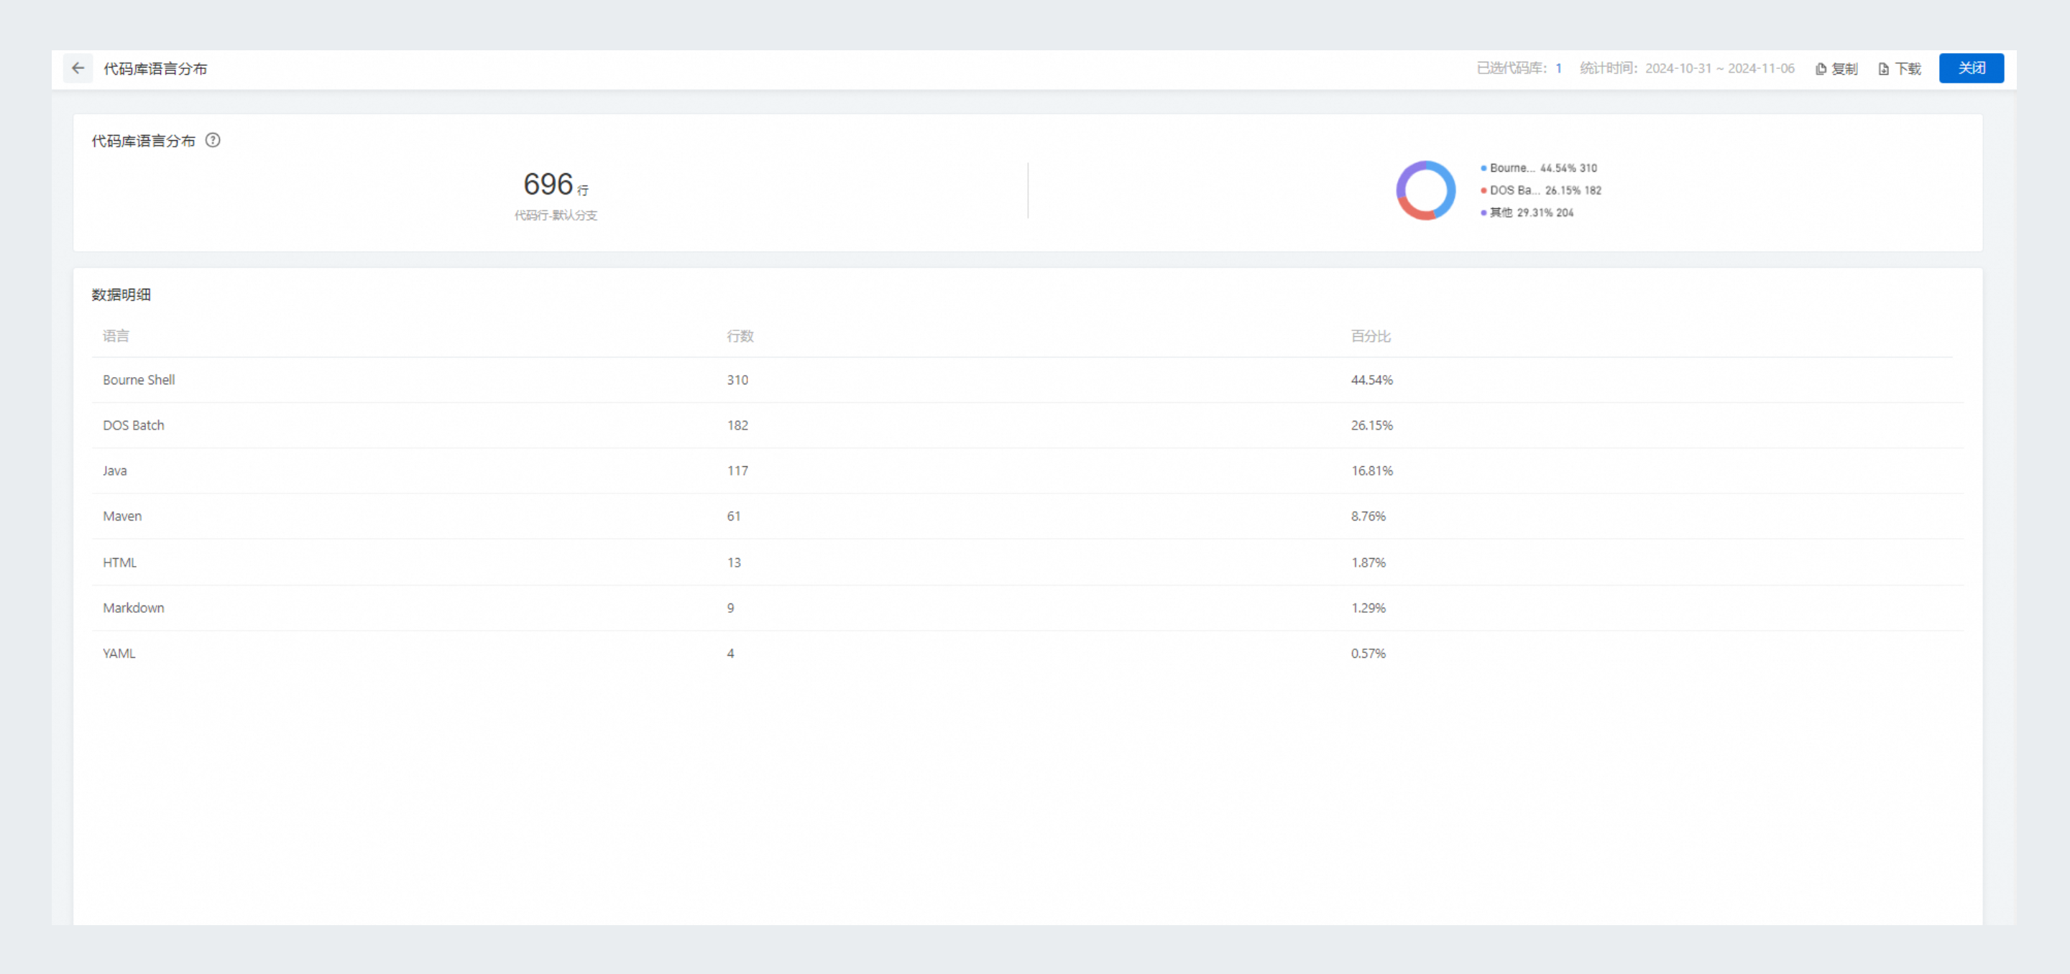Click line count 13

point(734,563)
